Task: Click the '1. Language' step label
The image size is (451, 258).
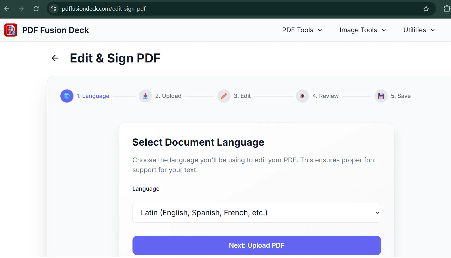Action: coord(93,96)
